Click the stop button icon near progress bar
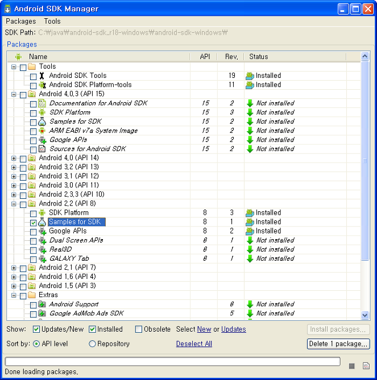377x380 pixels. click(352, 366)
